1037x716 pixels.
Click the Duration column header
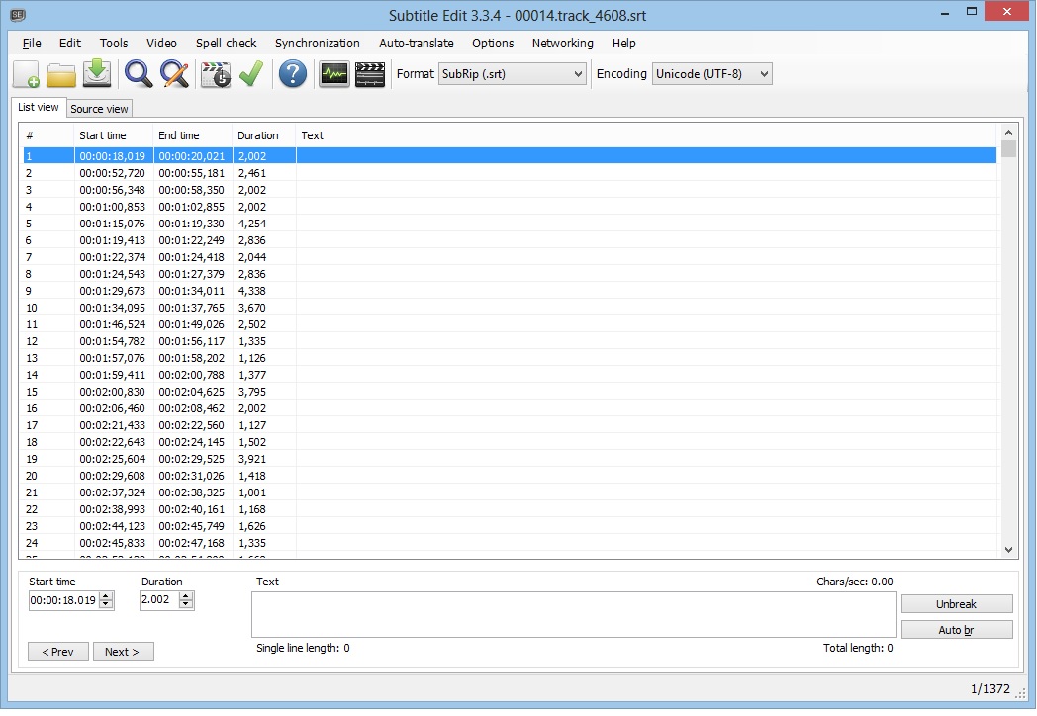(x=264, y=135)
